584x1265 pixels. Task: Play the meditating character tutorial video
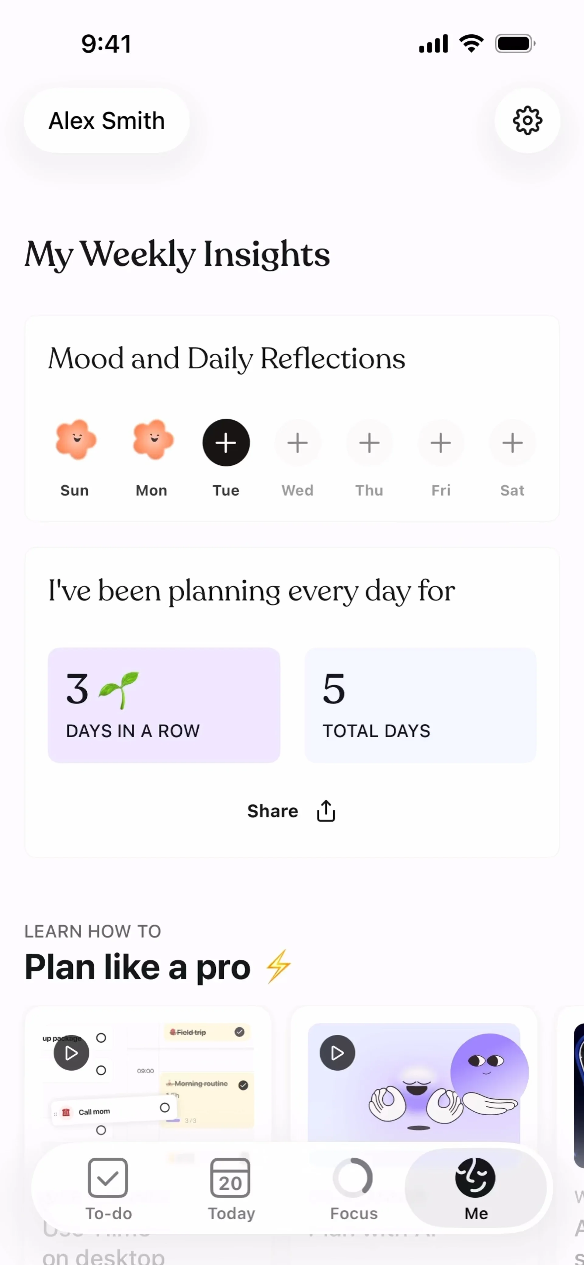(337, 1052)
